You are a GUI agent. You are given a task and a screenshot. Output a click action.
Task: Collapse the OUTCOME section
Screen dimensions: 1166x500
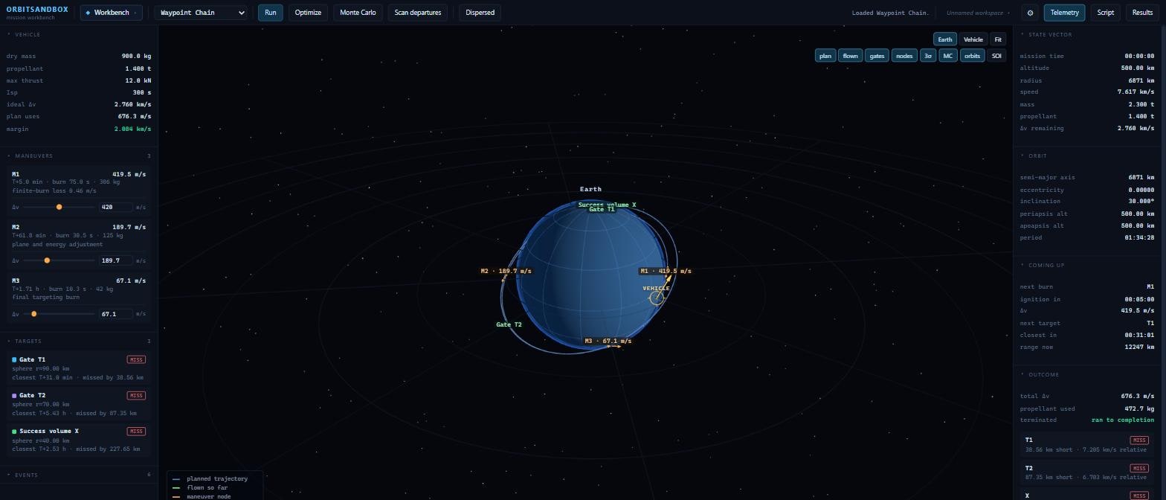(x=1087, y=374)
